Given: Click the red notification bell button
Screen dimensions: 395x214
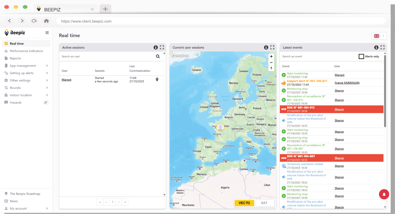Looking at the screenshot, I should pyautogui.click(x=384, y=194).
